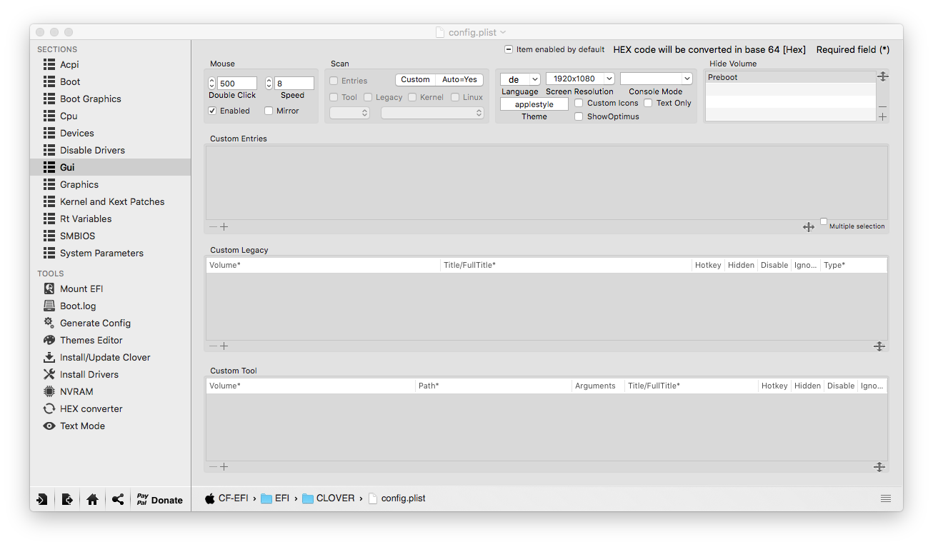Screen dimensions: 933x547
Task: Open the narrow dropdown below Scan Tool checkbox
Action: [x=349, y=113]
